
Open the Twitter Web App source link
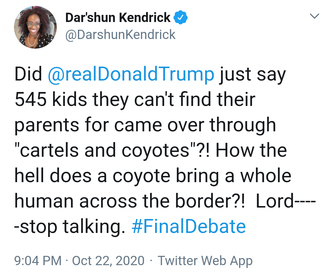205,261
